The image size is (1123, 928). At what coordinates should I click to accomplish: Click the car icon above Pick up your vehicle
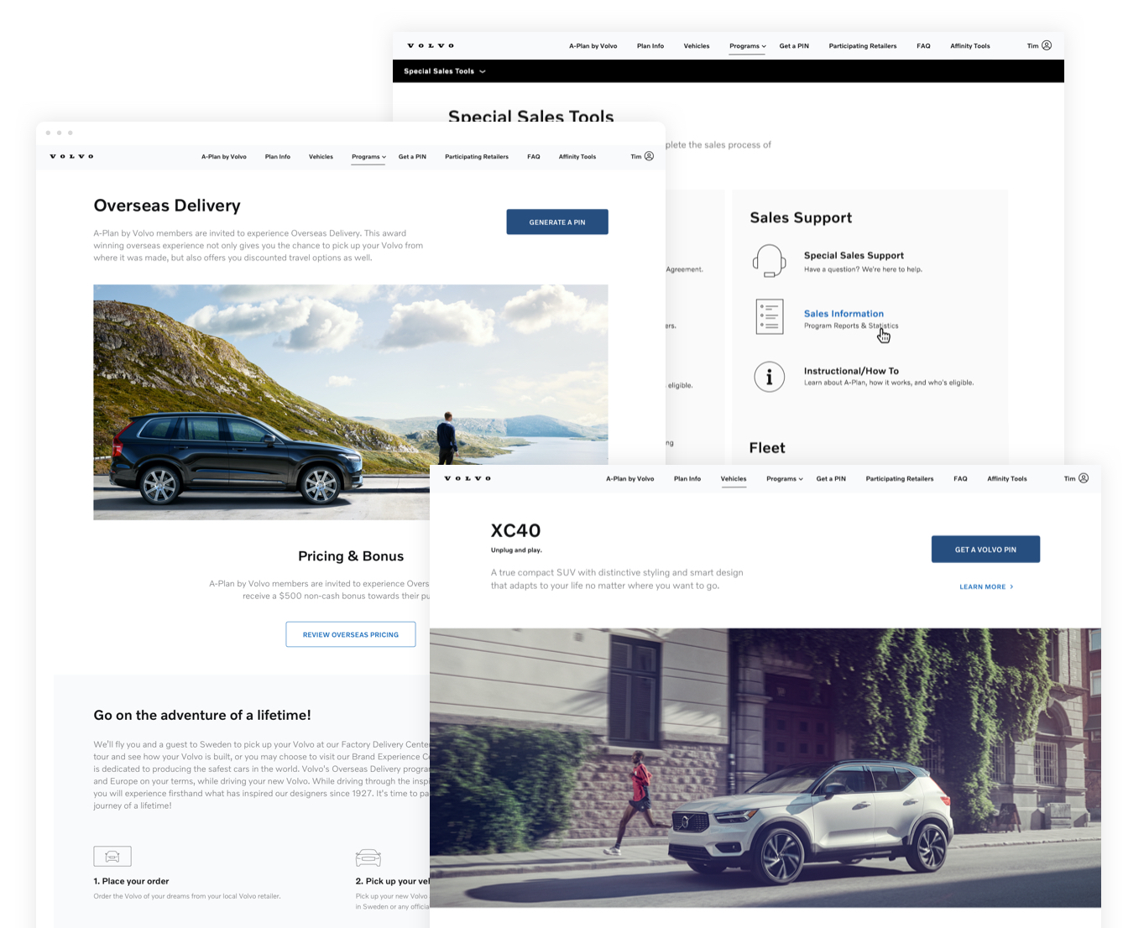tap(368, 858)
